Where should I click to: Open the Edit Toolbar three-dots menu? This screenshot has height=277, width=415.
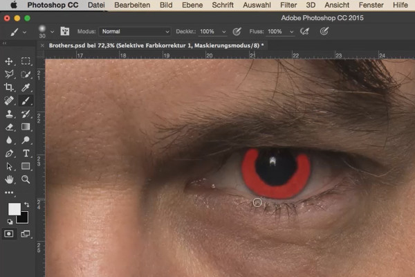coord(9,193)
